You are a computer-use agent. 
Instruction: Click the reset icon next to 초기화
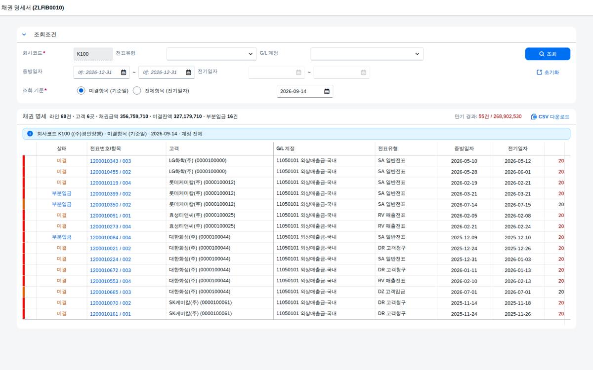pyautogui.click(x=539, y=72)
